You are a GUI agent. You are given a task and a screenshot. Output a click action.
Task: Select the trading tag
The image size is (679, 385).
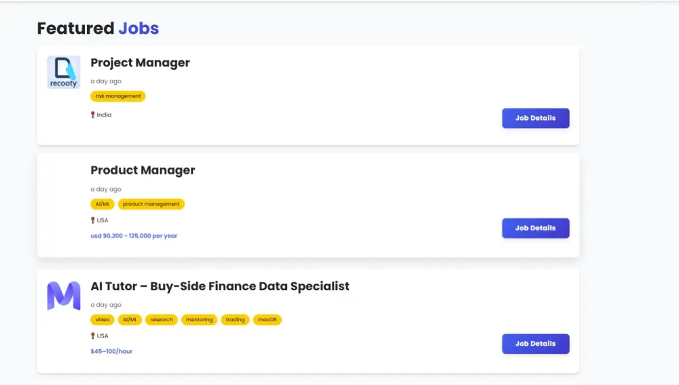[x=235, y=320]
